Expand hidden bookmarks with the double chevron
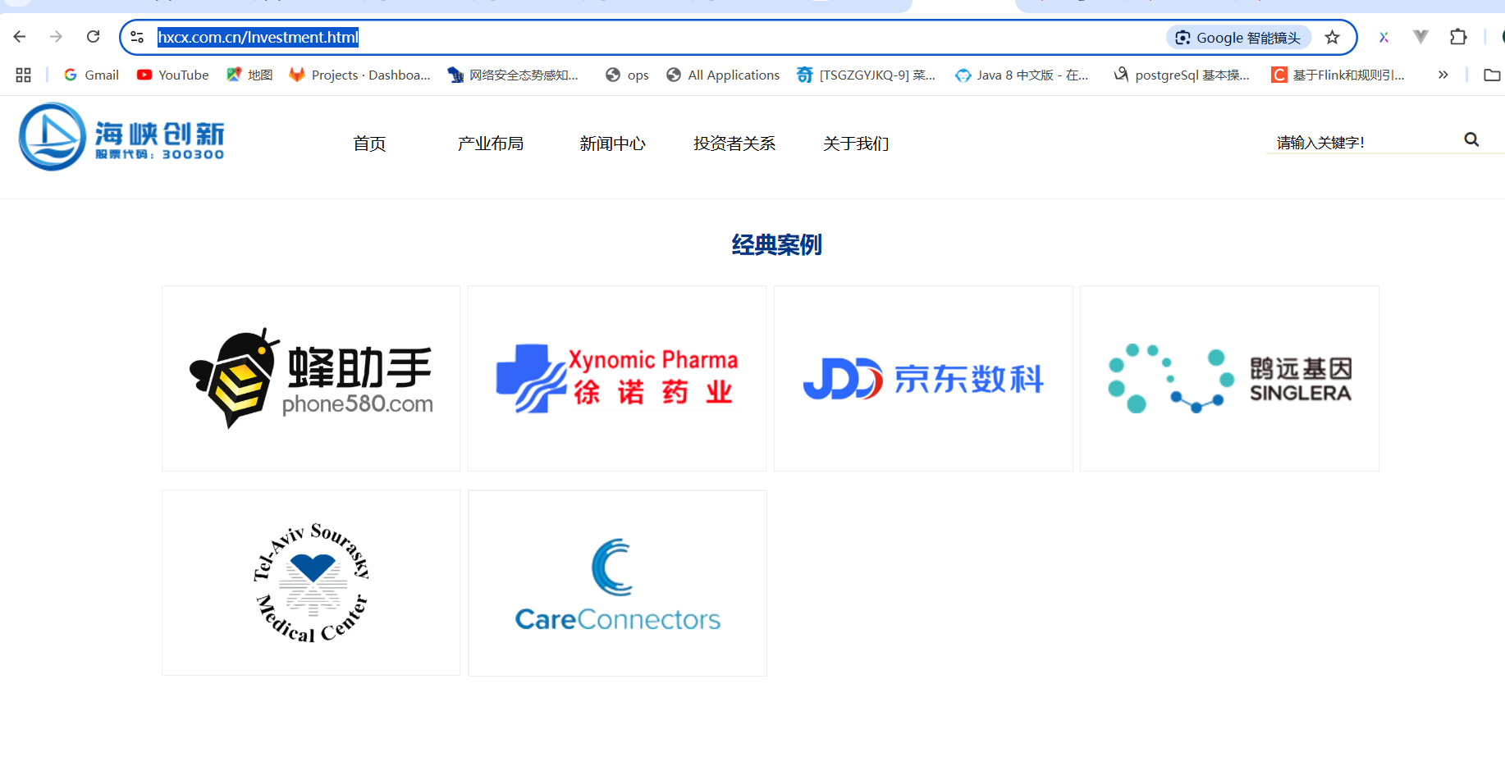Image resolution: width=1505 pixels, height=775 pixels. [x=1443, y=75]
